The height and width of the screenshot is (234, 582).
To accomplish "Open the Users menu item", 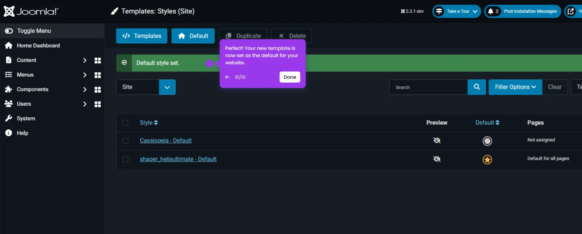I will point(24,104).
